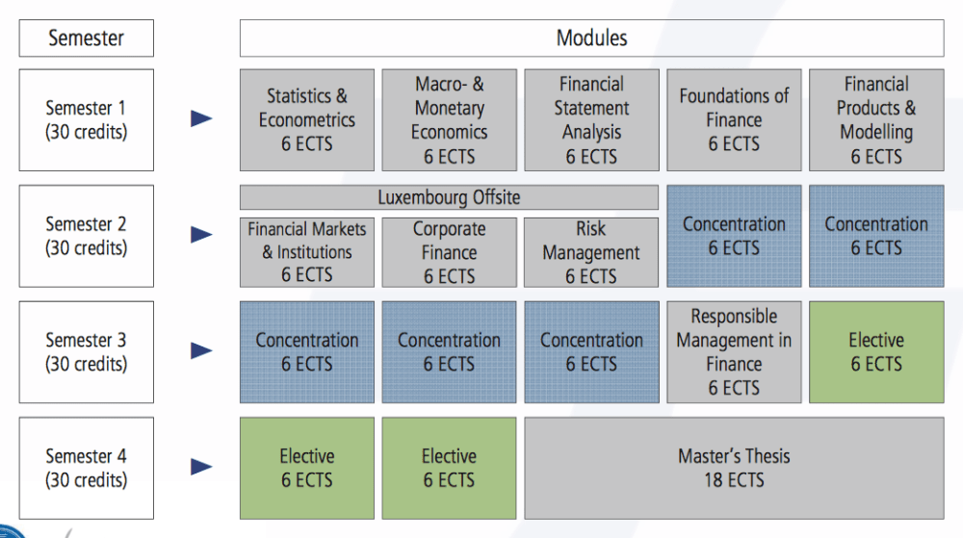Click the blue arrow for Semester 4
Image resolution: width=963 pixels, height=538 pixels.
pyautogui.click(x=201, y=467)
